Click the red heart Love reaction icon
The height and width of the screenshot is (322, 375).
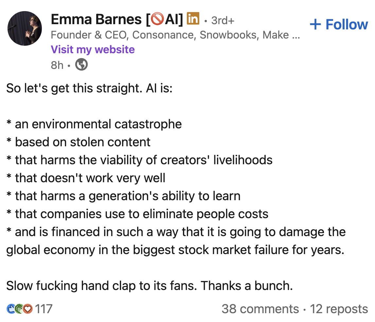pos(28,309)
